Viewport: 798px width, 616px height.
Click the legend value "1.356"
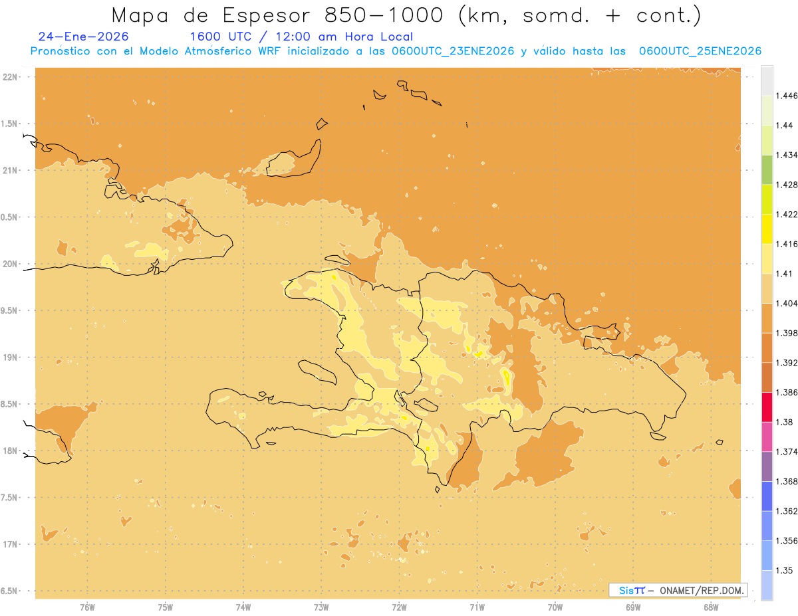pyautogui.click(x=786, y=540)
